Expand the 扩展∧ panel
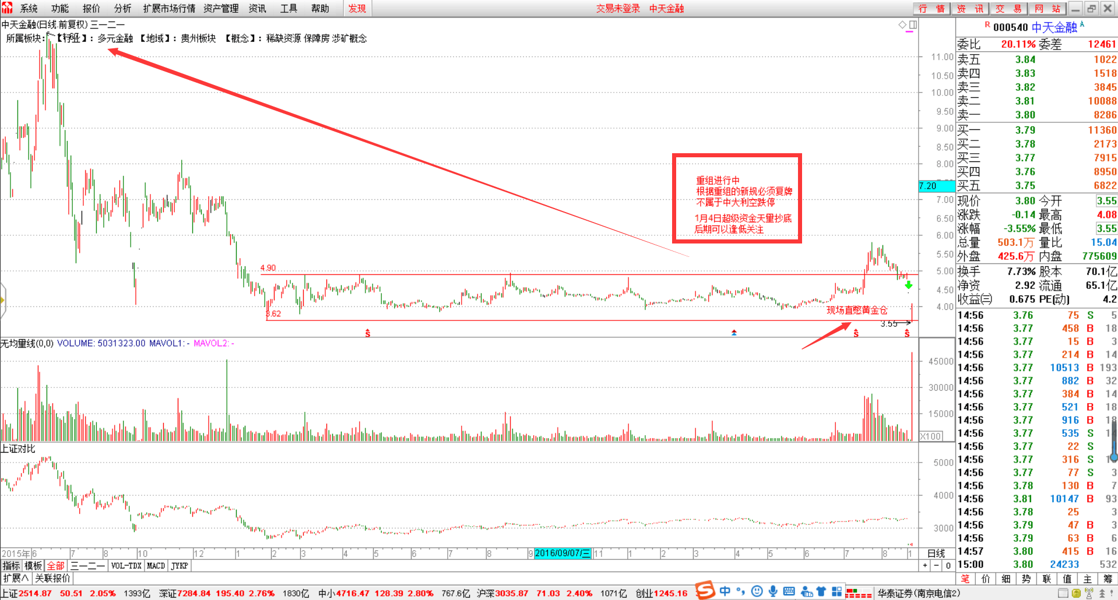The width and height of the screenshot is (1118, 600). (x=16, y=578)
